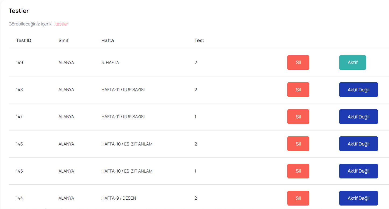Switch test 146 from Aktif Değil
389x209 pixels.
358,144
